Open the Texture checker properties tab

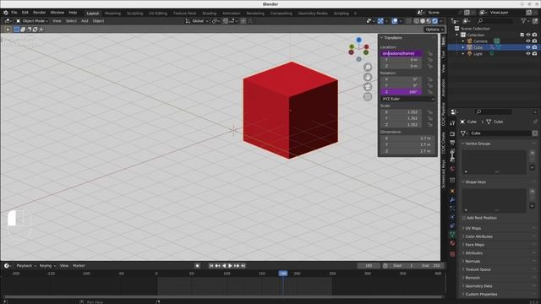pyautogui.click(x=452, y=254)
